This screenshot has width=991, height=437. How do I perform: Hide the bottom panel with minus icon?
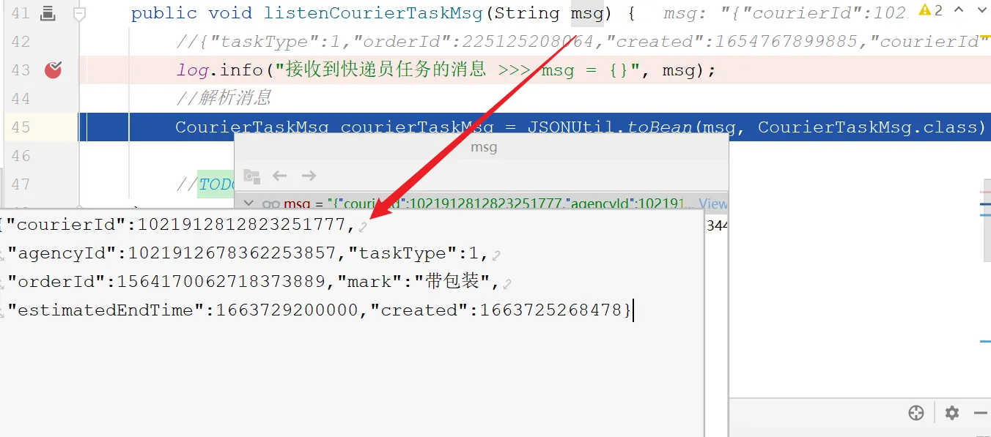pyautogui.click(x=981, y=413)
